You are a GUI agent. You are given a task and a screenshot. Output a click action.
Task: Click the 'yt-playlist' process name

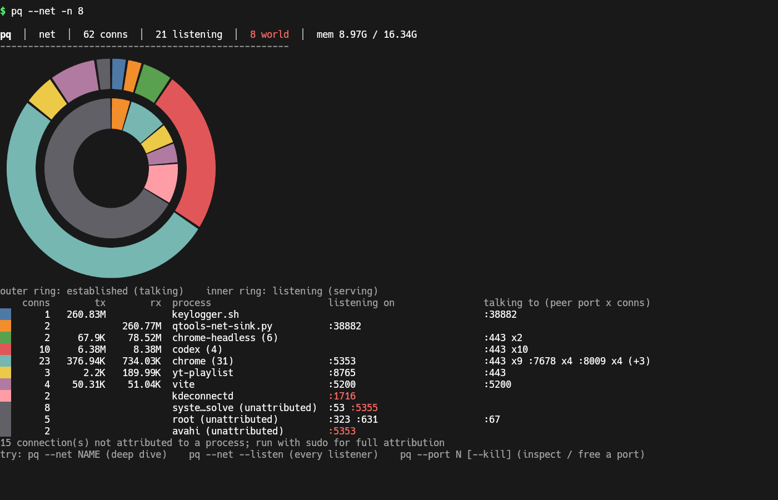(203, 373)
